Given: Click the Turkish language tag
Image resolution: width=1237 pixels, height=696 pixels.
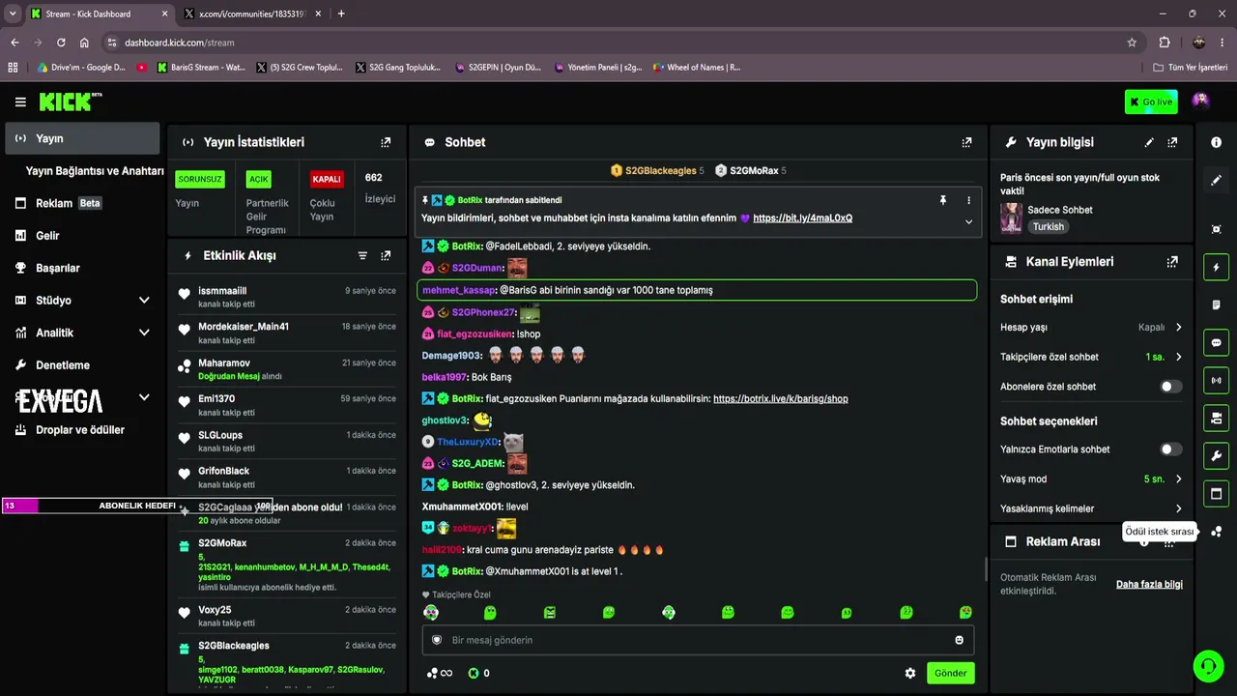Looking at the screenshot, I should point(1049,227).
